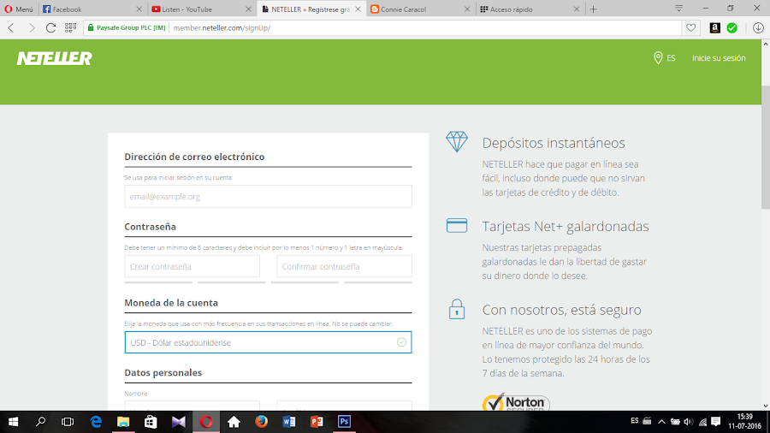Click the battery tray icon

(675, 422)
